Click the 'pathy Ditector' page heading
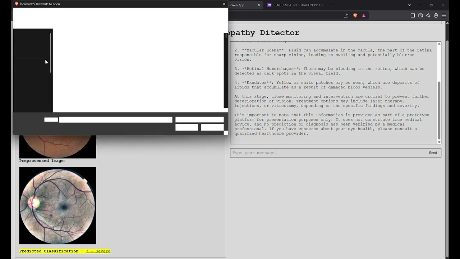The width and height of the screenshot is (460, 259). coord(264,33)
